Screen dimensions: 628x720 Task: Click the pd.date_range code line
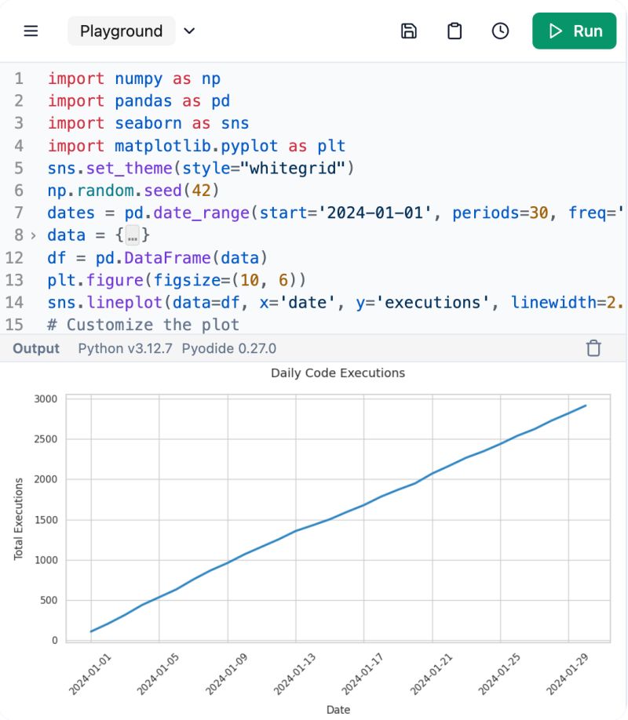pyautogui.click(x=336, y=213)
